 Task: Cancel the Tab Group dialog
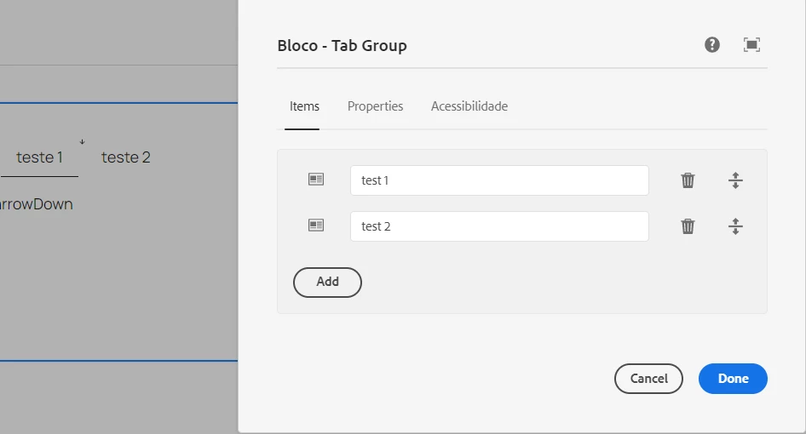(648, 379)
